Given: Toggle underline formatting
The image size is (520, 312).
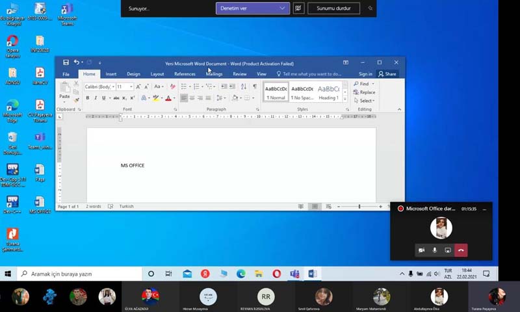Looking at the screenshot, I should (103, 98).
